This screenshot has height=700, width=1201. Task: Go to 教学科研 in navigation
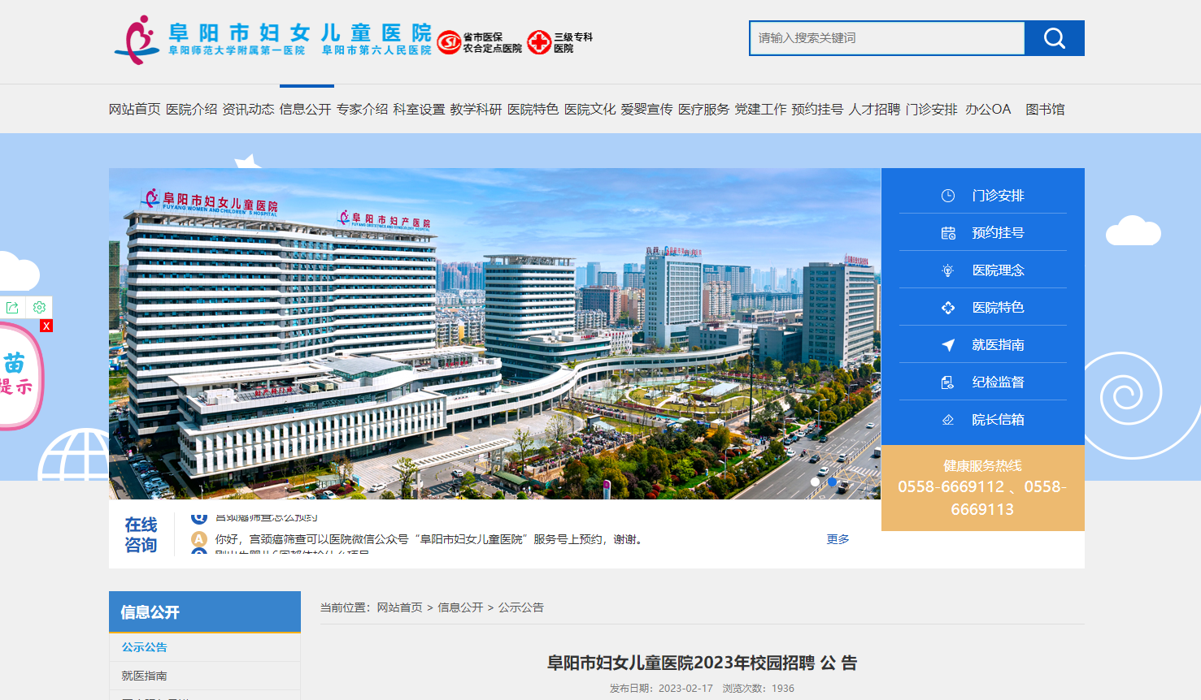coord(476,110)
